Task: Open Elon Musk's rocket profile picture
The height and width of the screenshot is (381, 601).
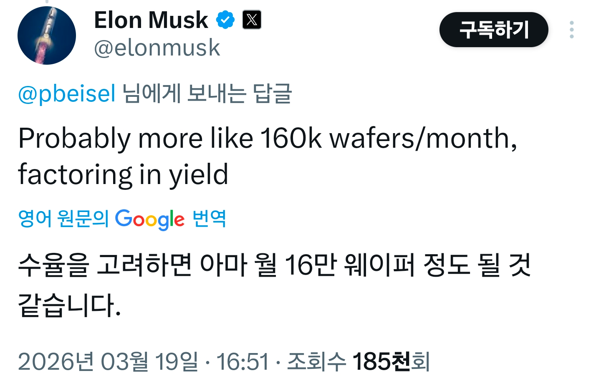Action: click(x=47, y=35)
